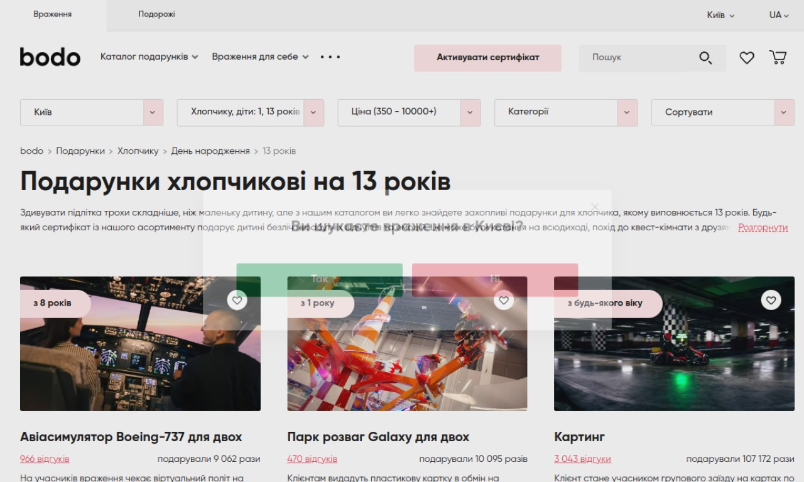Add Авіасимулятор Boeing-737 to favorites

[x=237, y=301]
